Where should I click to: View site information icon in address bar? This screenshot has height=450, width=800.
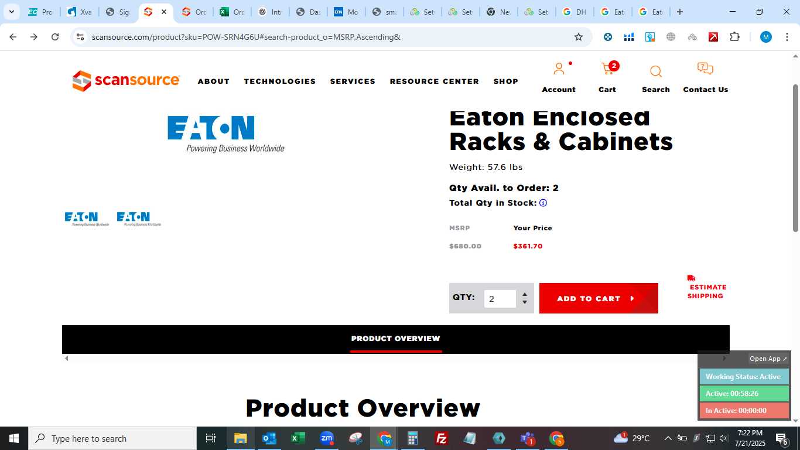80,37
